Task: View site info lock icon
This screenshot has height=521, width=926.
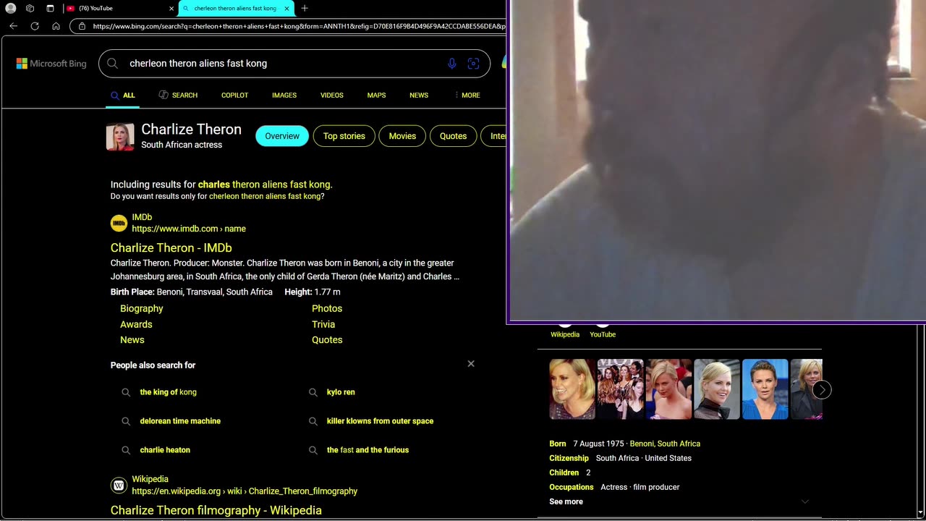Action: [x=82, y=26]
